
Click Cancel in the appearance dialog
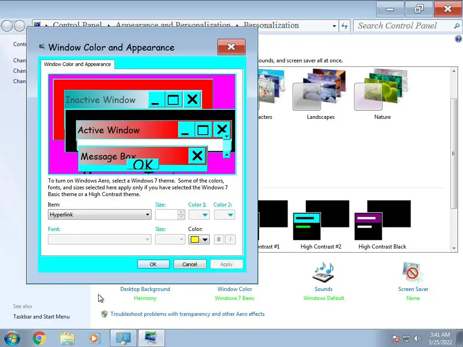click(190, 264)
